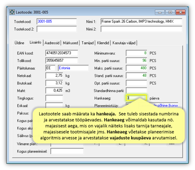Click the empty Nimi 2 field
The height and width of the screenshot is (170, 195).
[141, 29]
